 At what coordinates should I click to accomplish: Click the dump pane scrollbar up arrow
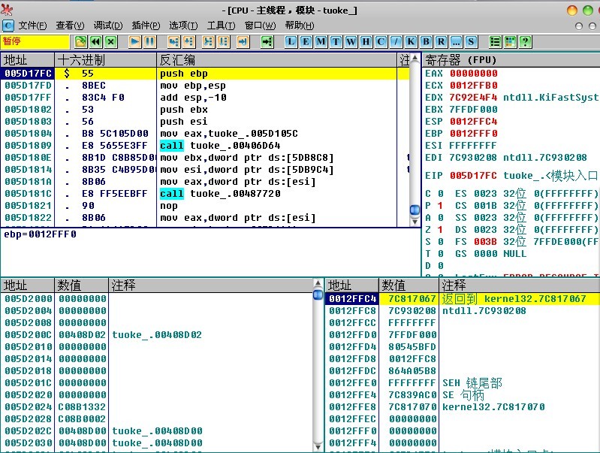(318, 283)
